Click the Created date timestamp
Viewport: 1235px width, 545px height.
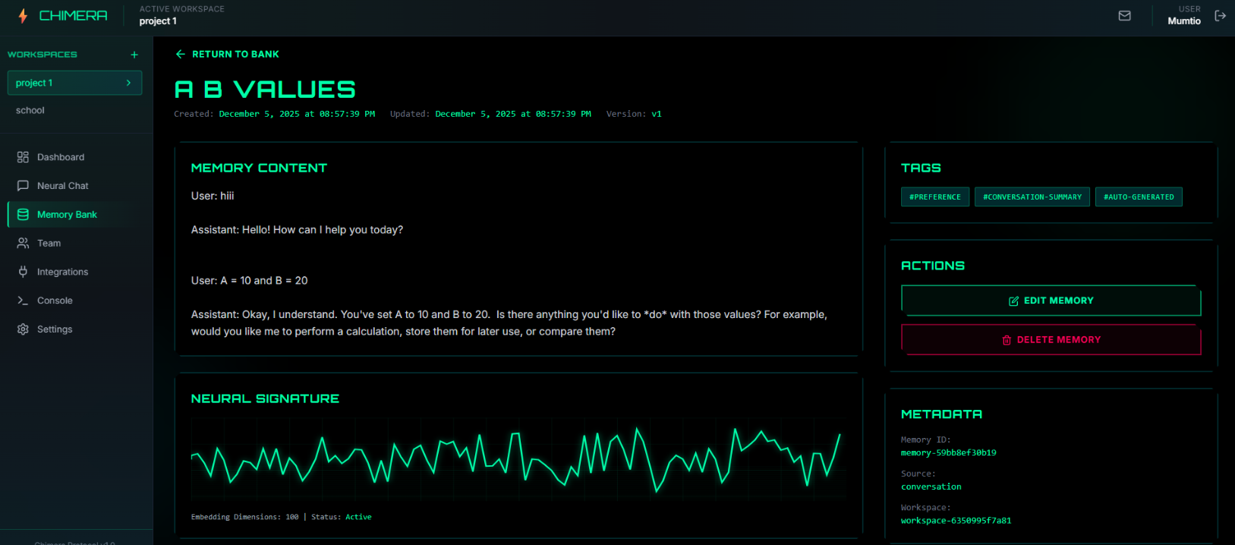pyautogui.click(x=297, y=114)
